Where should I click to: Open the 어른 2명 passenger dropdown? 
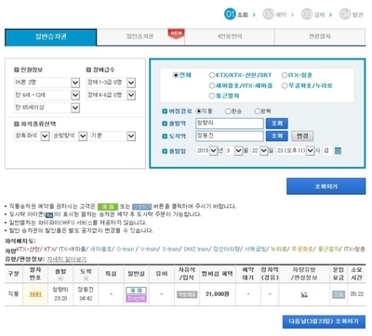46,83
